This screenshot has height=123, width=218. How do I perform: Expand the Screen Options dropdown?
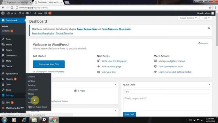(x=188, y=18)
